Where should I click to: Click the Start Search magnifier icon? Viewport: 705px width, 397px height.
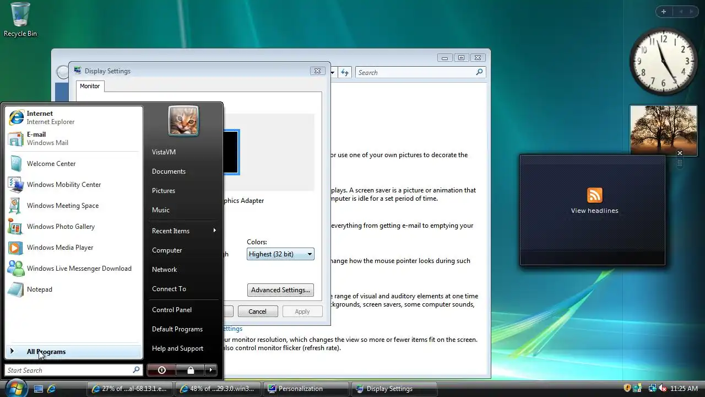click(x=136, y=370)
